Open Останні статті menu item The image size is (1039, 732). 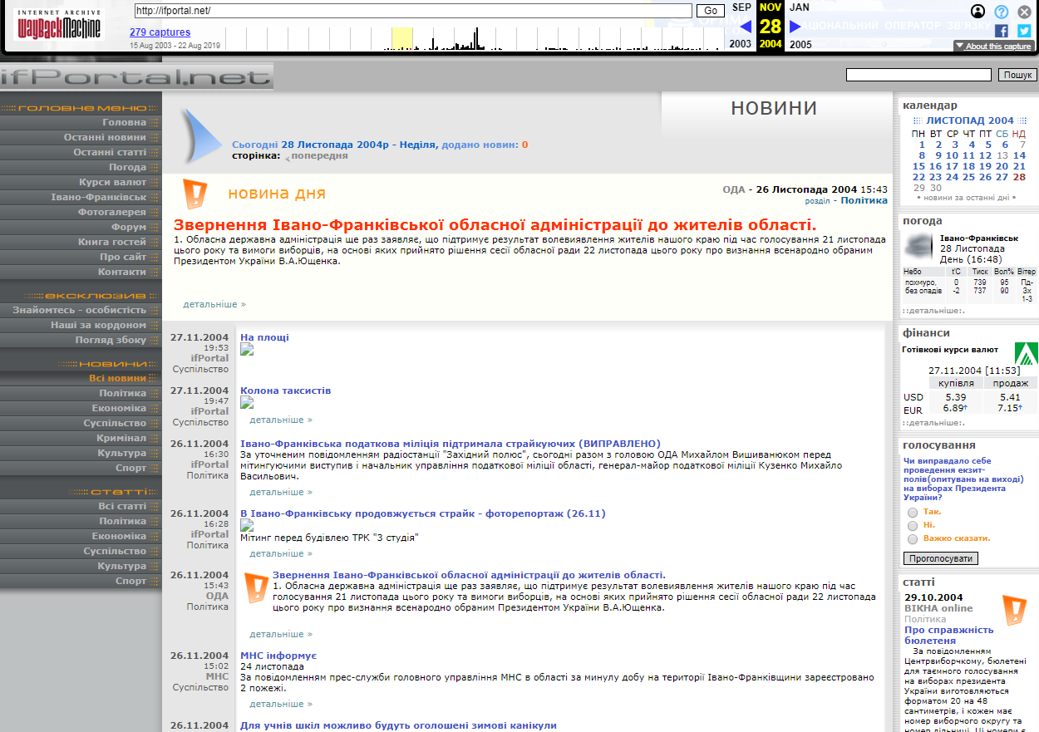(110, 152)
